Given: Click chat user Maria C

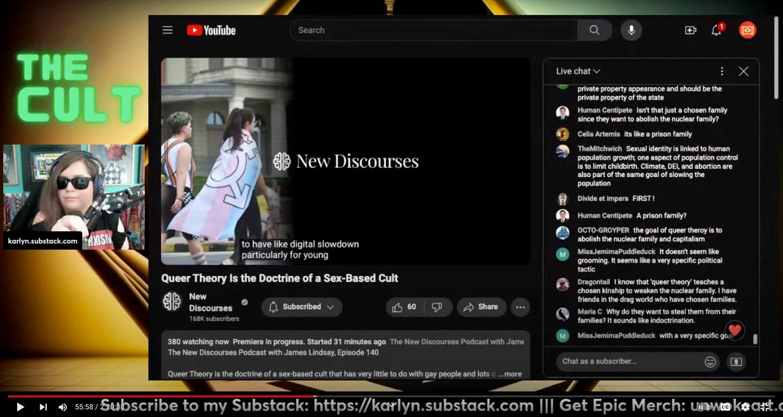Looking at the screenshot, I should click(x=590, y=312).
